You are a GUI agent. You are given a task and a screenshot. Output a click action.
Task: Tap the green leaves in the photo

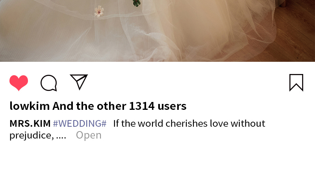(x=137, y=3)
